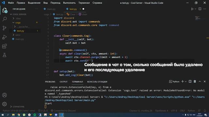The image size is (209, 117).
Task: Expand the СТРУКТУРА outline section
Action: (19, 107)
